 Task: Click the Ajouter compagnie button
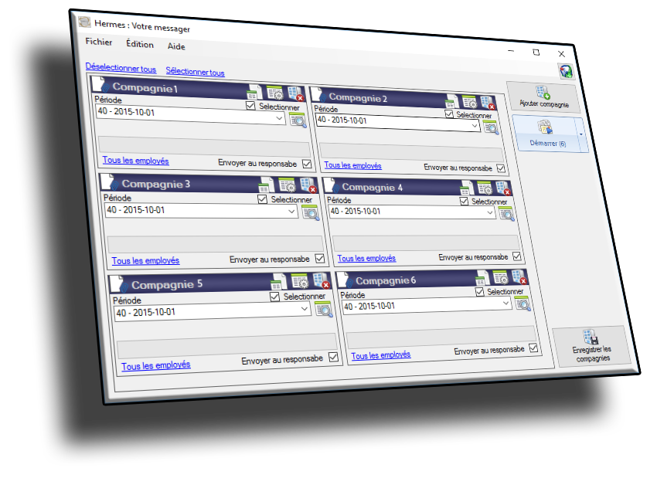click(x=543, y=97)
